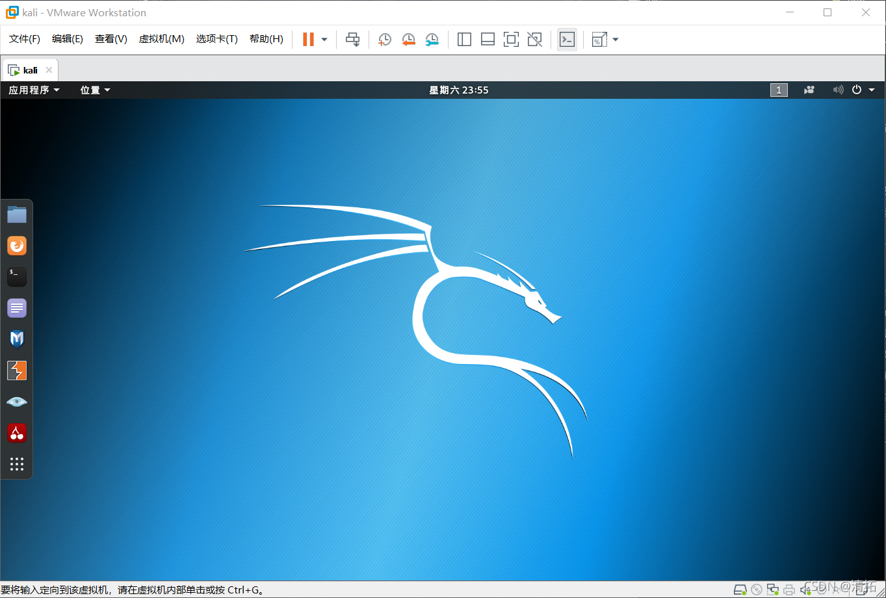Viewport: 886px width, 598px height.
Task: Expand the stretch display dropdown arrow
Action: [x=616, y=40]
